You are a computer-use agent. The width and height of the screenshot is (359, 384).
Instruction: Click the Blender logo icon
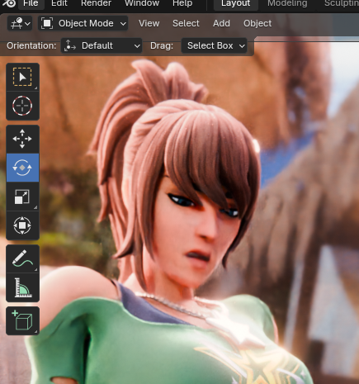point(10,3)
